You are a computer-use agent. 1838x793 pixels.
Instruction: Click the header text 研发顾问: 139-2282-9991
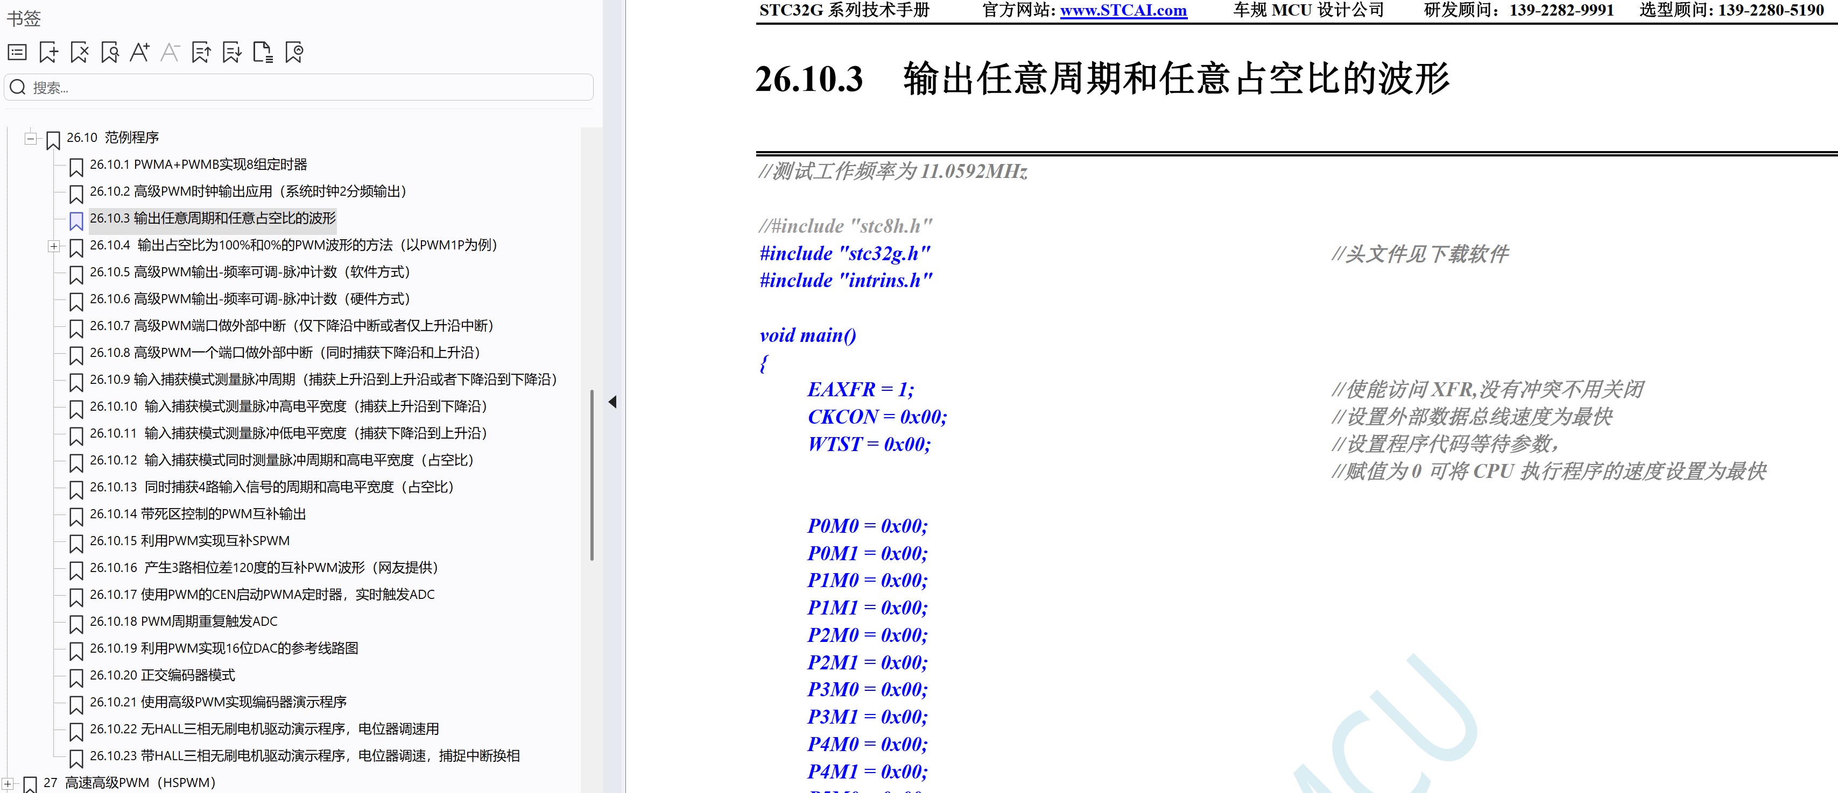tap(1518, 10)
